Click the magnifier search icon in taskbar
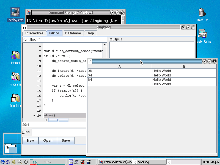220x165 pixels. pyautogui.click(x=20, y=162)
